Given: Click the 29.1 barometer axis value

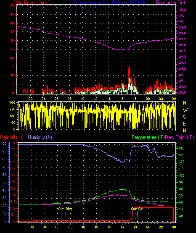Looking at the screenshot, I should [182, 75].
